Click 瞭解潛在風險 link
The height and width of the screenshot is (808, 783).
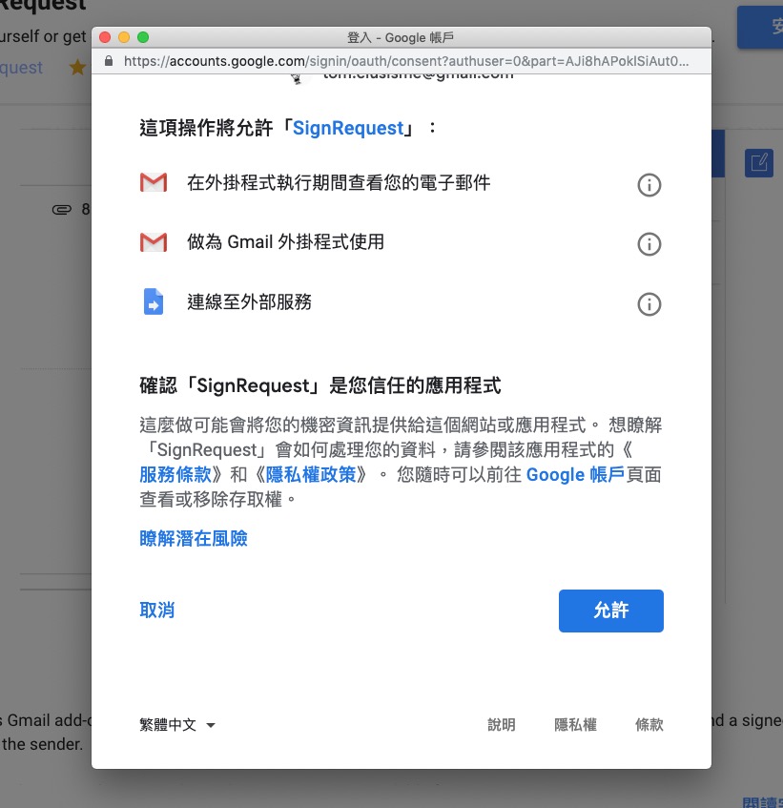194,538
